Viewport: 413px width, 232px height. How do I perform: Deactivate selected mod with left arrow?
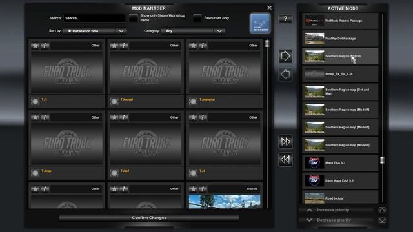point(285,74)
